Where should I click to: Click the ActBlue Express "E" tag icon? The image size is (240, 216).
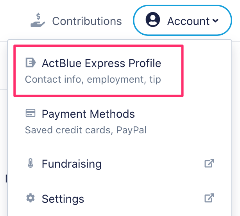(x=30, y=62)
